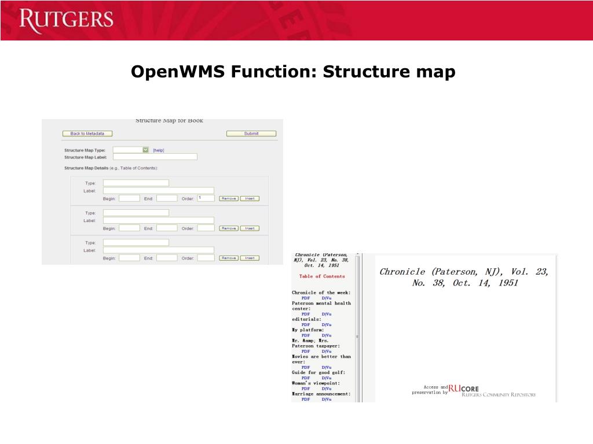This screenshot has height=444, width=593.
Task: Open the [help] link
Action: (x=158, y=150)
